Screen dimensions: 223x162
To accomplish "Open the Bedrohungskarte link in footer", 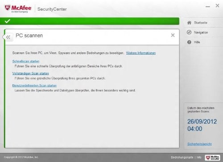I will tap(182, 157).
